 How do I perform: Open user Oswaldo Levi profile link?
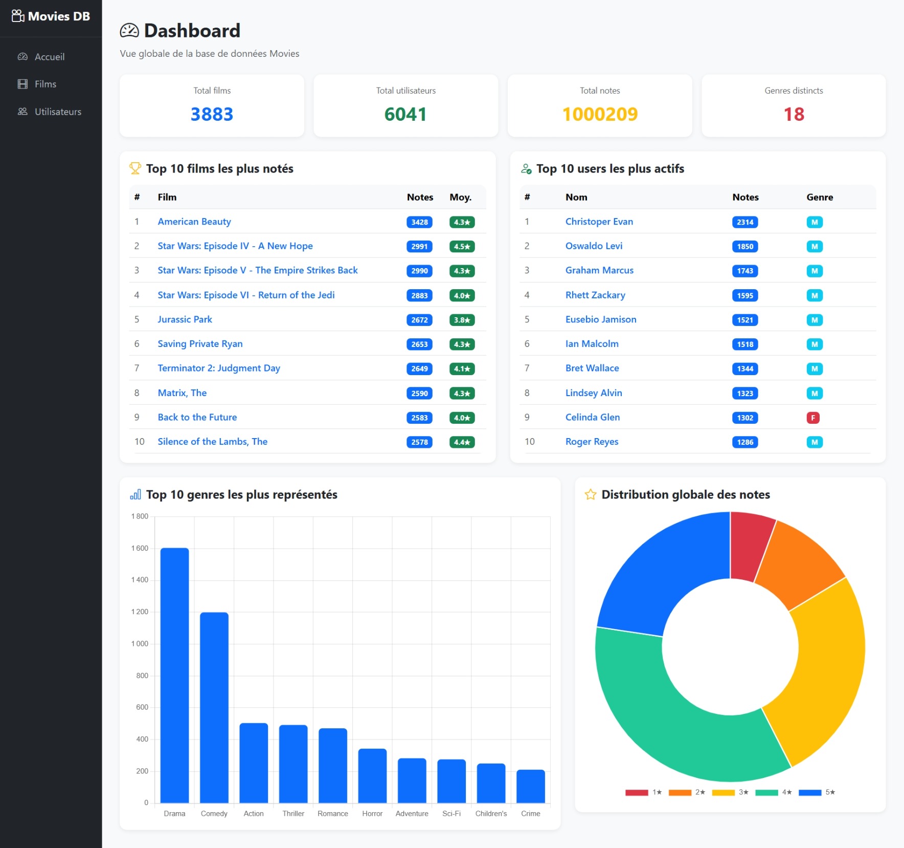[x=594, y=246]
